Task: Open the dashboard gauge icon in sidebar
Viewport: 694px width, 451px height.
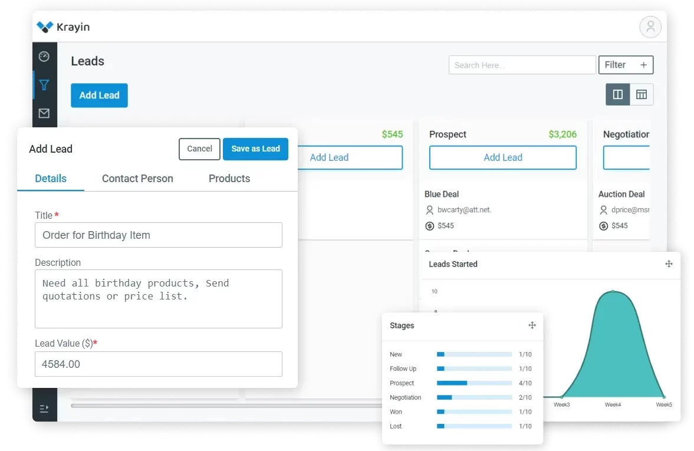Action: [x=44, y=57]
